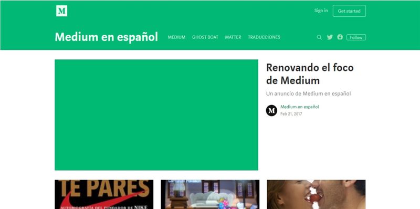Click the Feb 21, 2017 date

click(291, 114)
